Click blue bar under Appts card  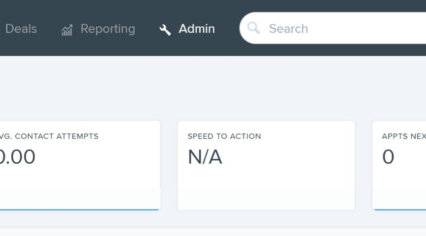[400, 209]
